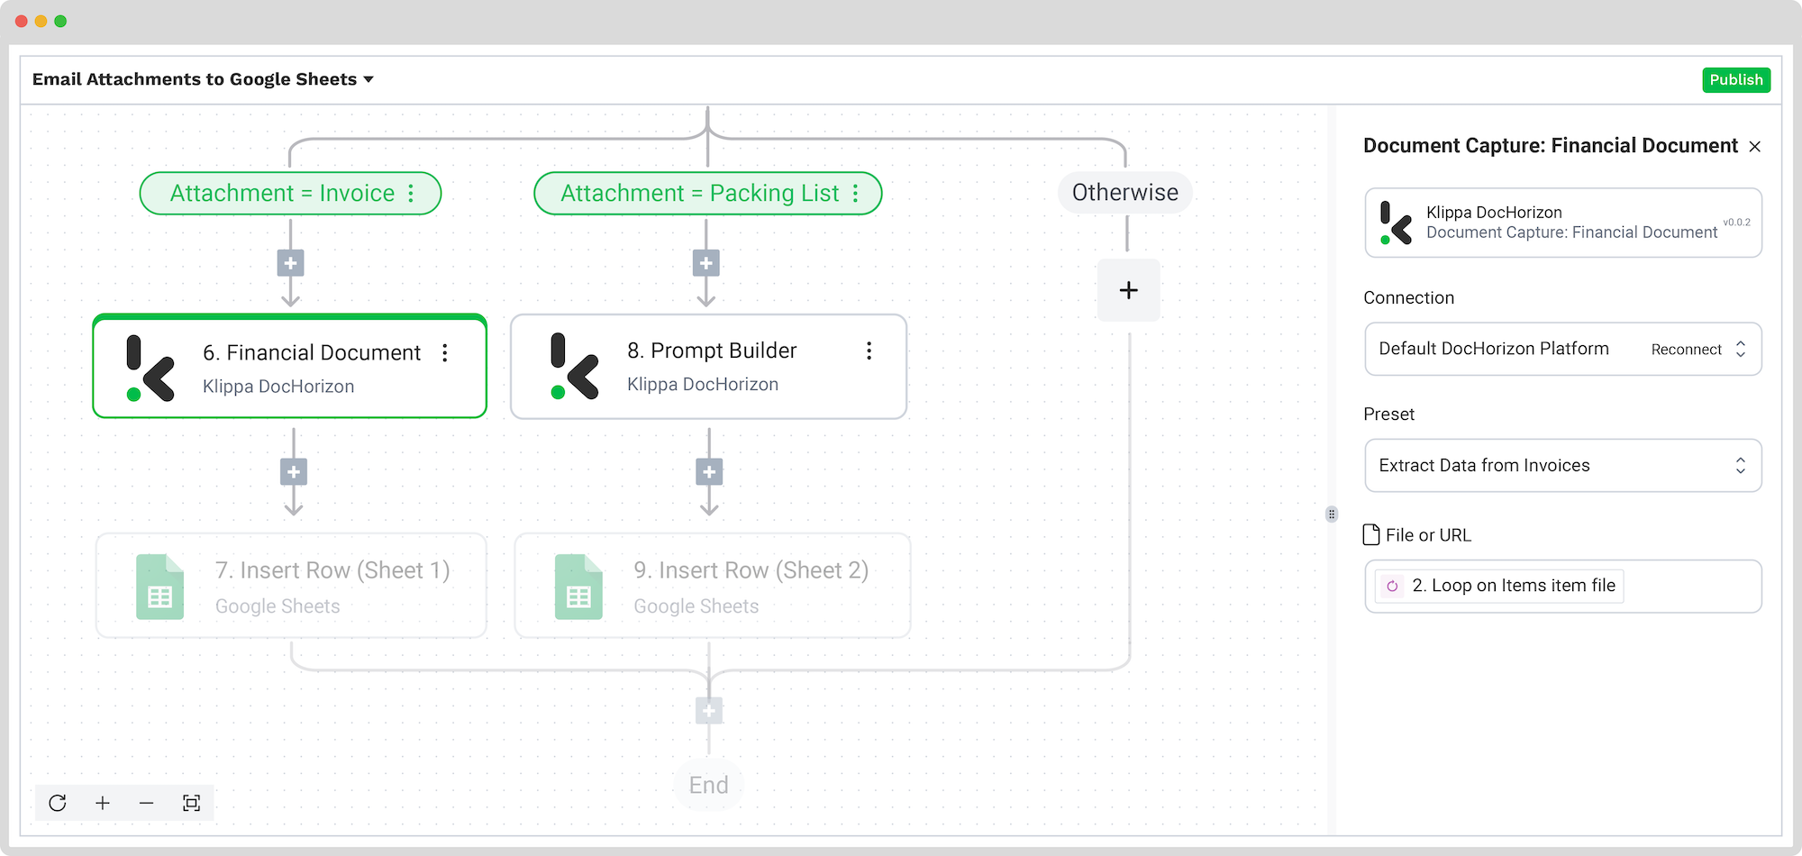
Task: Click the v0.0.2 version label
Action: pyautogui.click(x=1736, y=223)
